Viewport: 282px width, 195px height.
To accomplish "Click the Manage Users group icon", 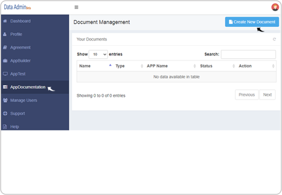I will (x=5, y=100).
